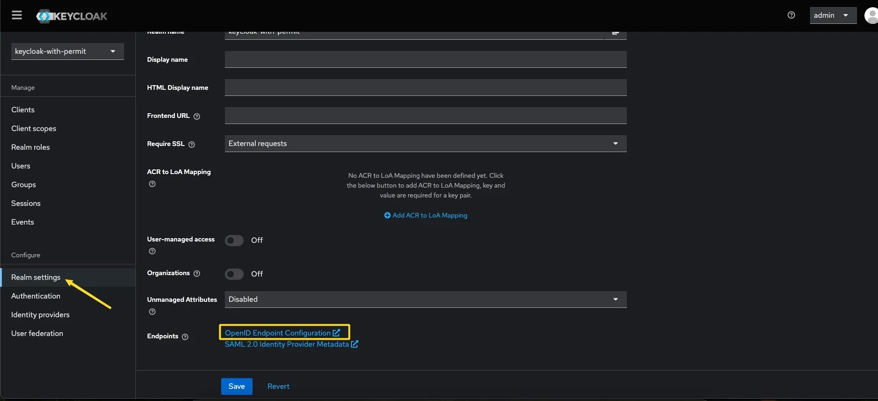Open the admin user dropdown
Image resolution: width=878 pixels, height=401 pixels.
pos(833,15)
